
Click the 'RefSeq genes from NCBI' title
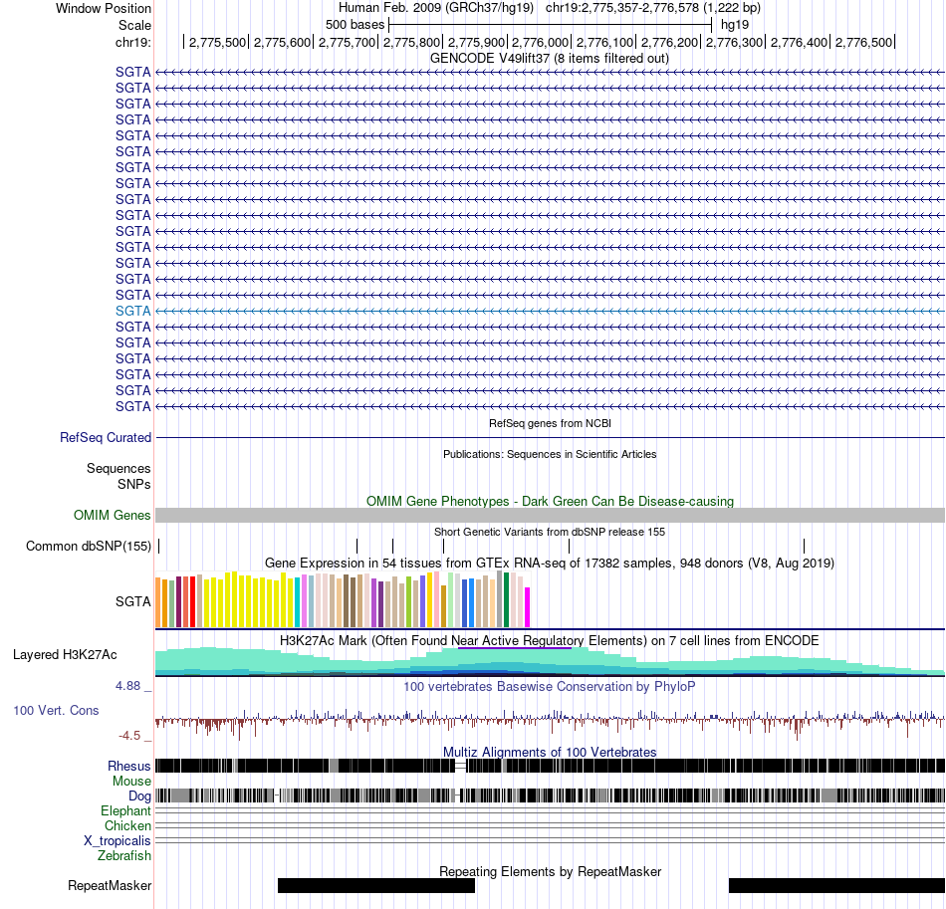[x=550, y=423]
